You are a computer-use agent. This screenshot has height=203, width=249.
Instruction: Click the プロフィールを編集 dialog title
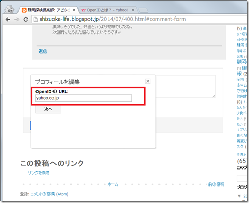[58, 82]
